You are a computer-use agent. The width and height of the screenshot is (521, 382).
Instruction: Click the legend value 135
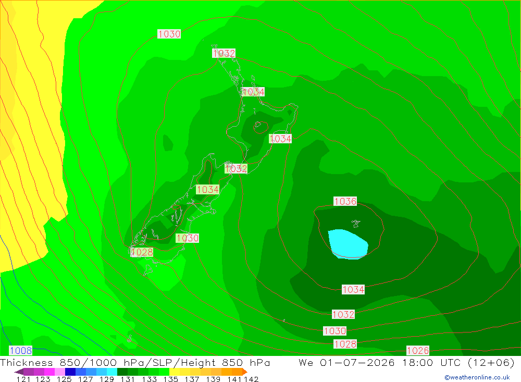170,379
